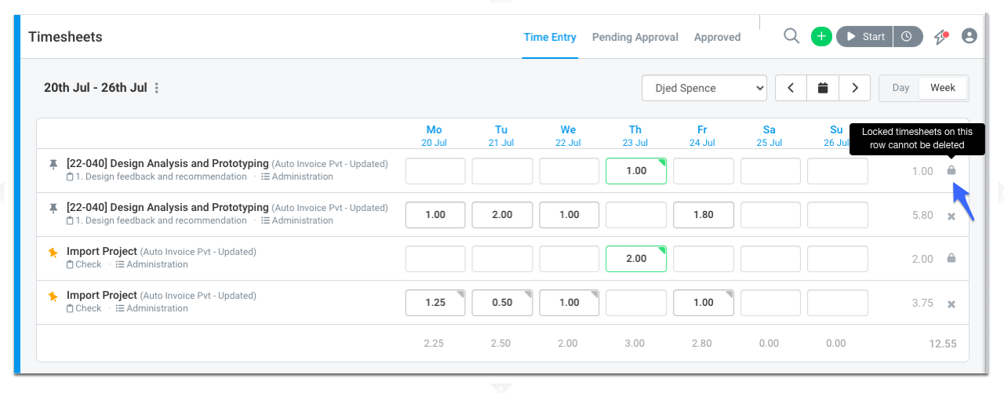
Task: Open the user profile avatar icon
Action: point(969,36)
